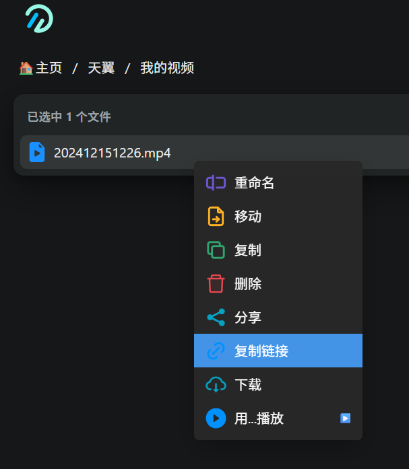Click the video file icon beside 202412151226.mp4
This screenshot has height=469, width=409.
coord(37,153)
